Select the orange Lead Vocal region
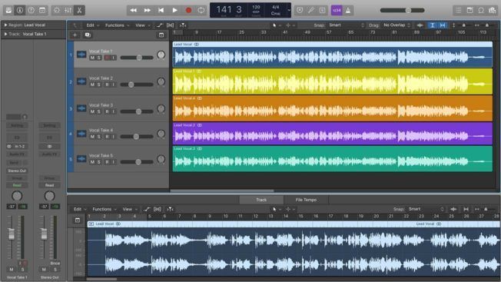This screenshot has width=501, height=282. pos(332,108)
